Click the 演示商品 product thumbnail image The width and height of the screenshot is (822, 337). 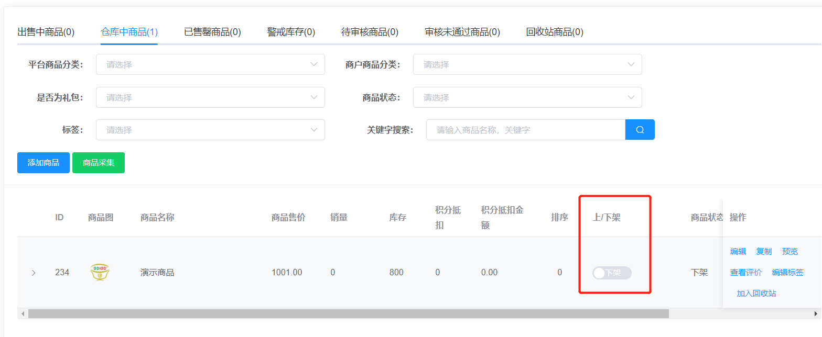tap(100, 272)
